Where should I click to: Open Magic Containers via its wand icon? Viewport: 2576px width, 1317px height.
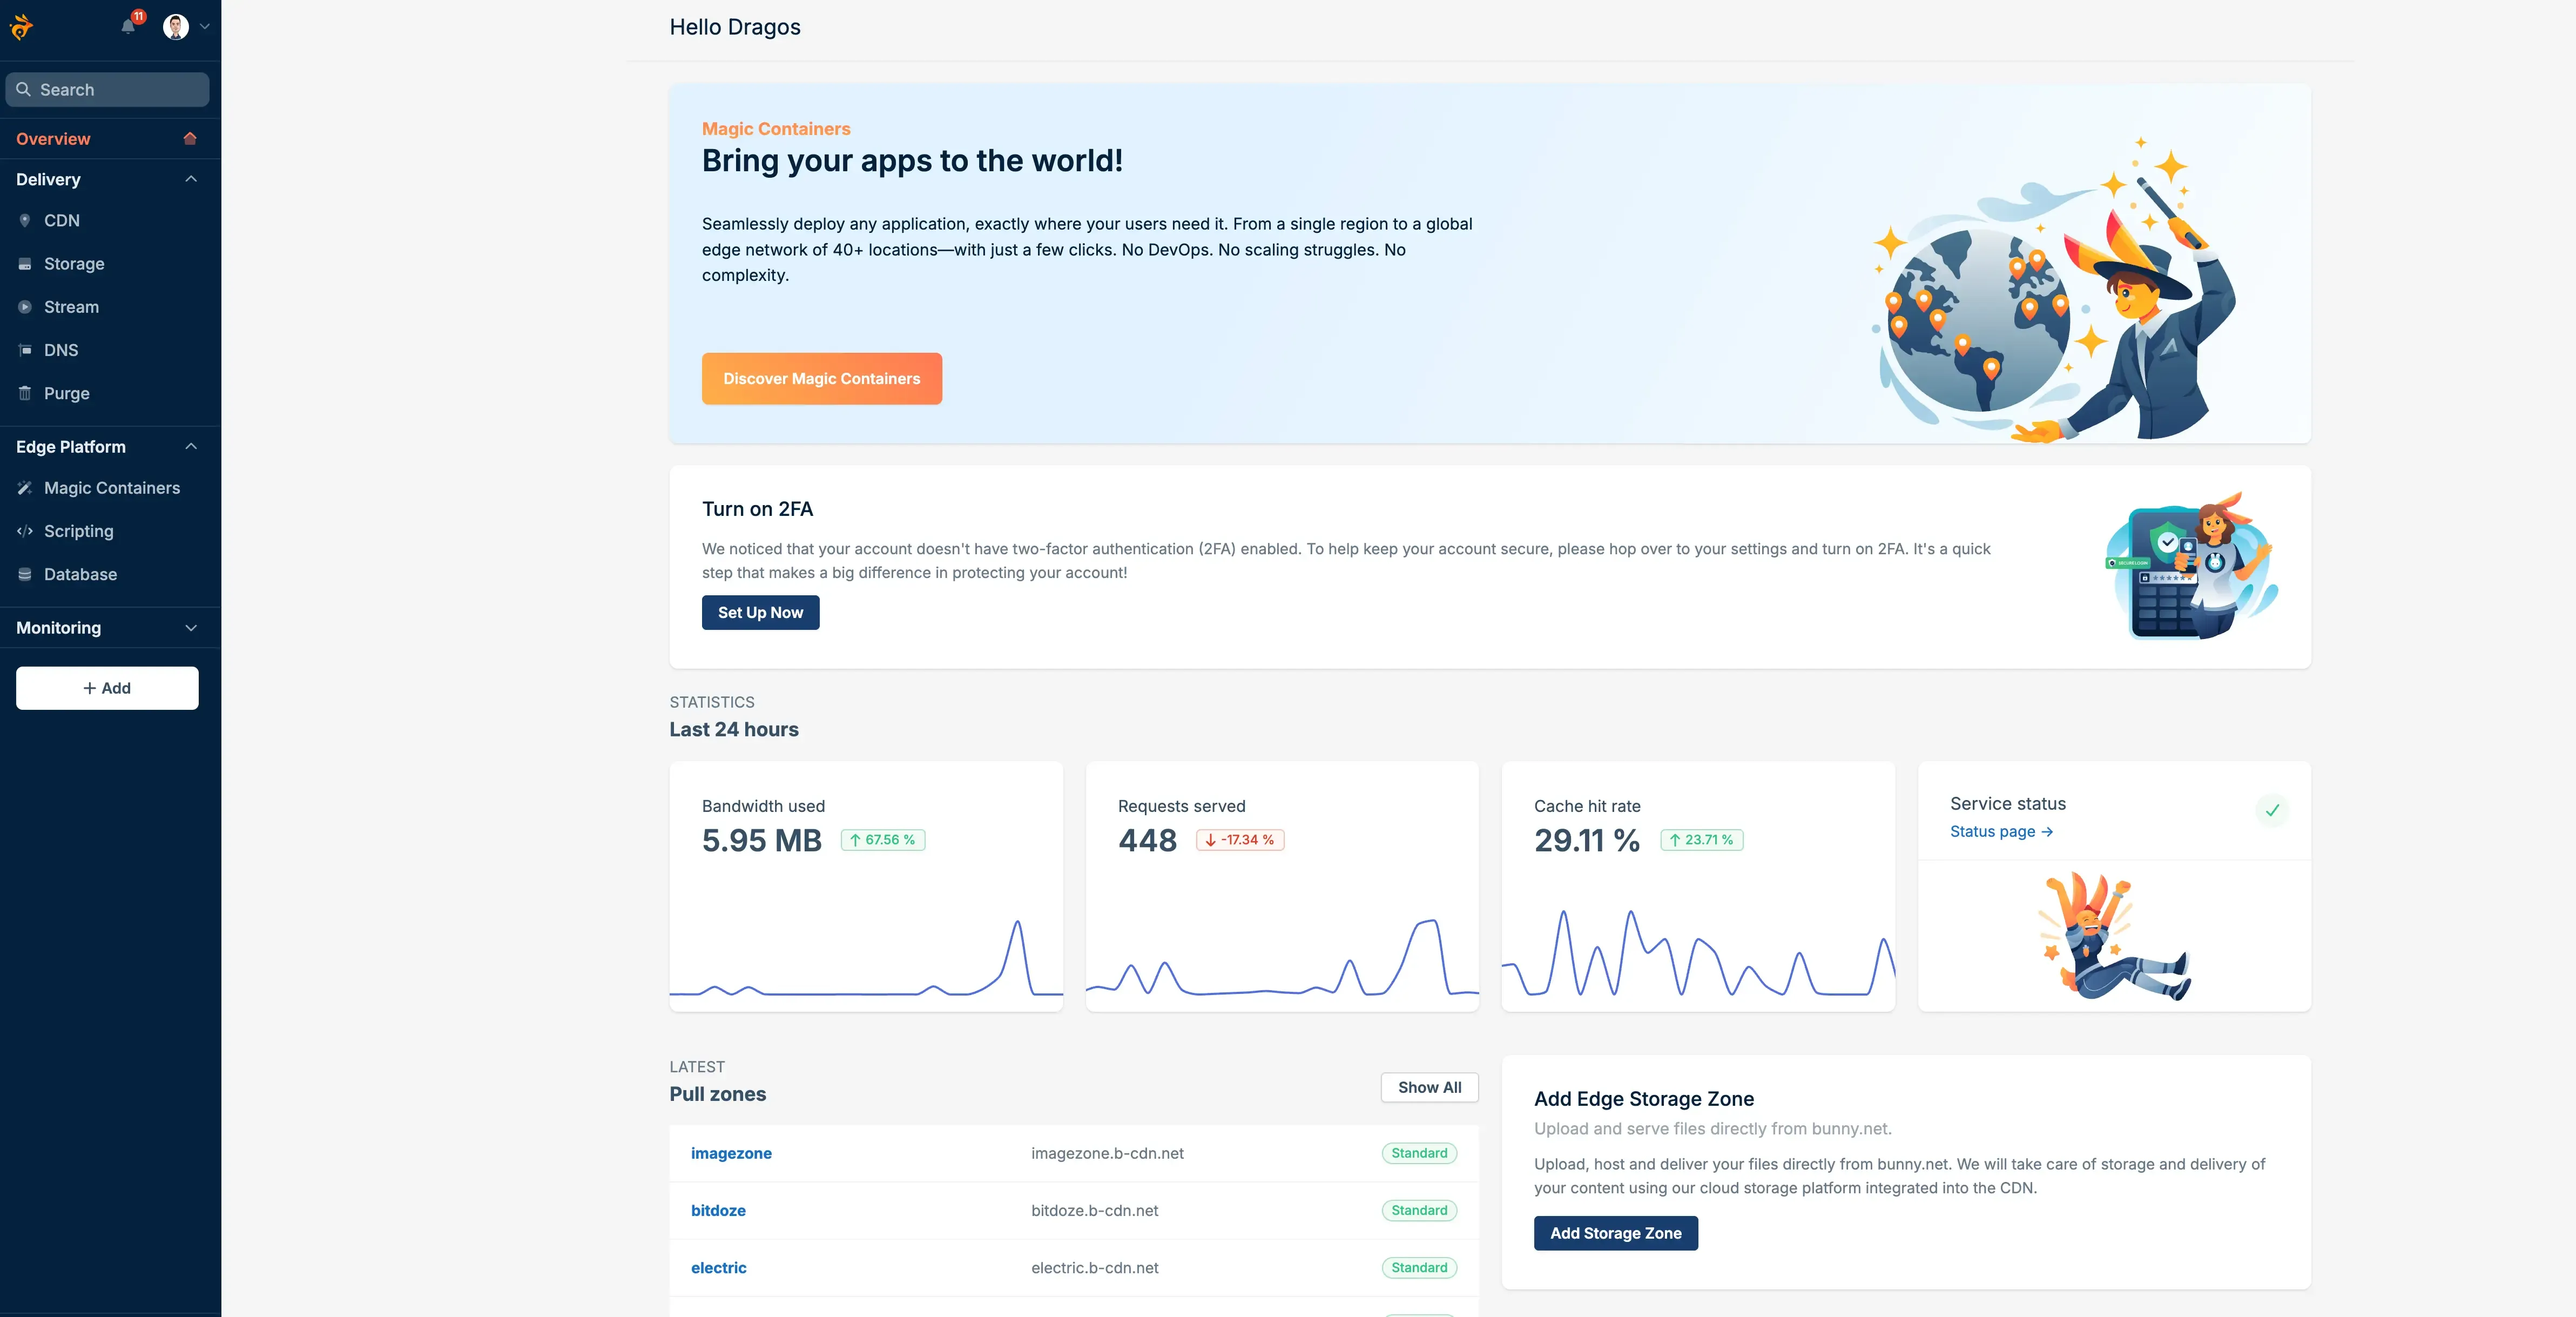(24, 487)
